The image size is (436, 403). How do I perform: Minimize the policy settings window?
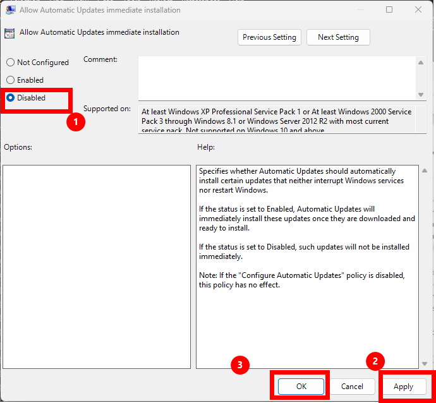360,10
